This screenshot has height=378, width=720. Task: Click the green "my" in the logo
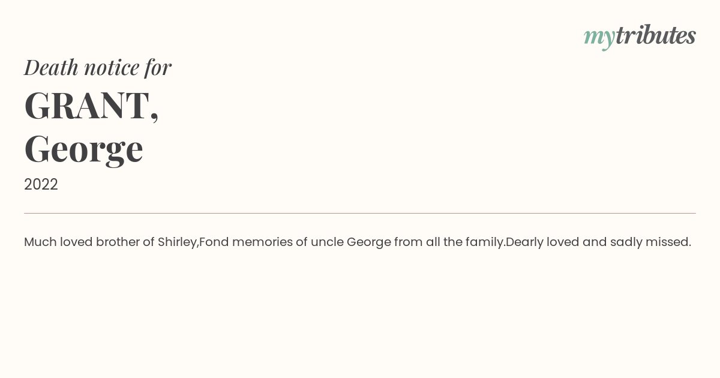point(599,37)
